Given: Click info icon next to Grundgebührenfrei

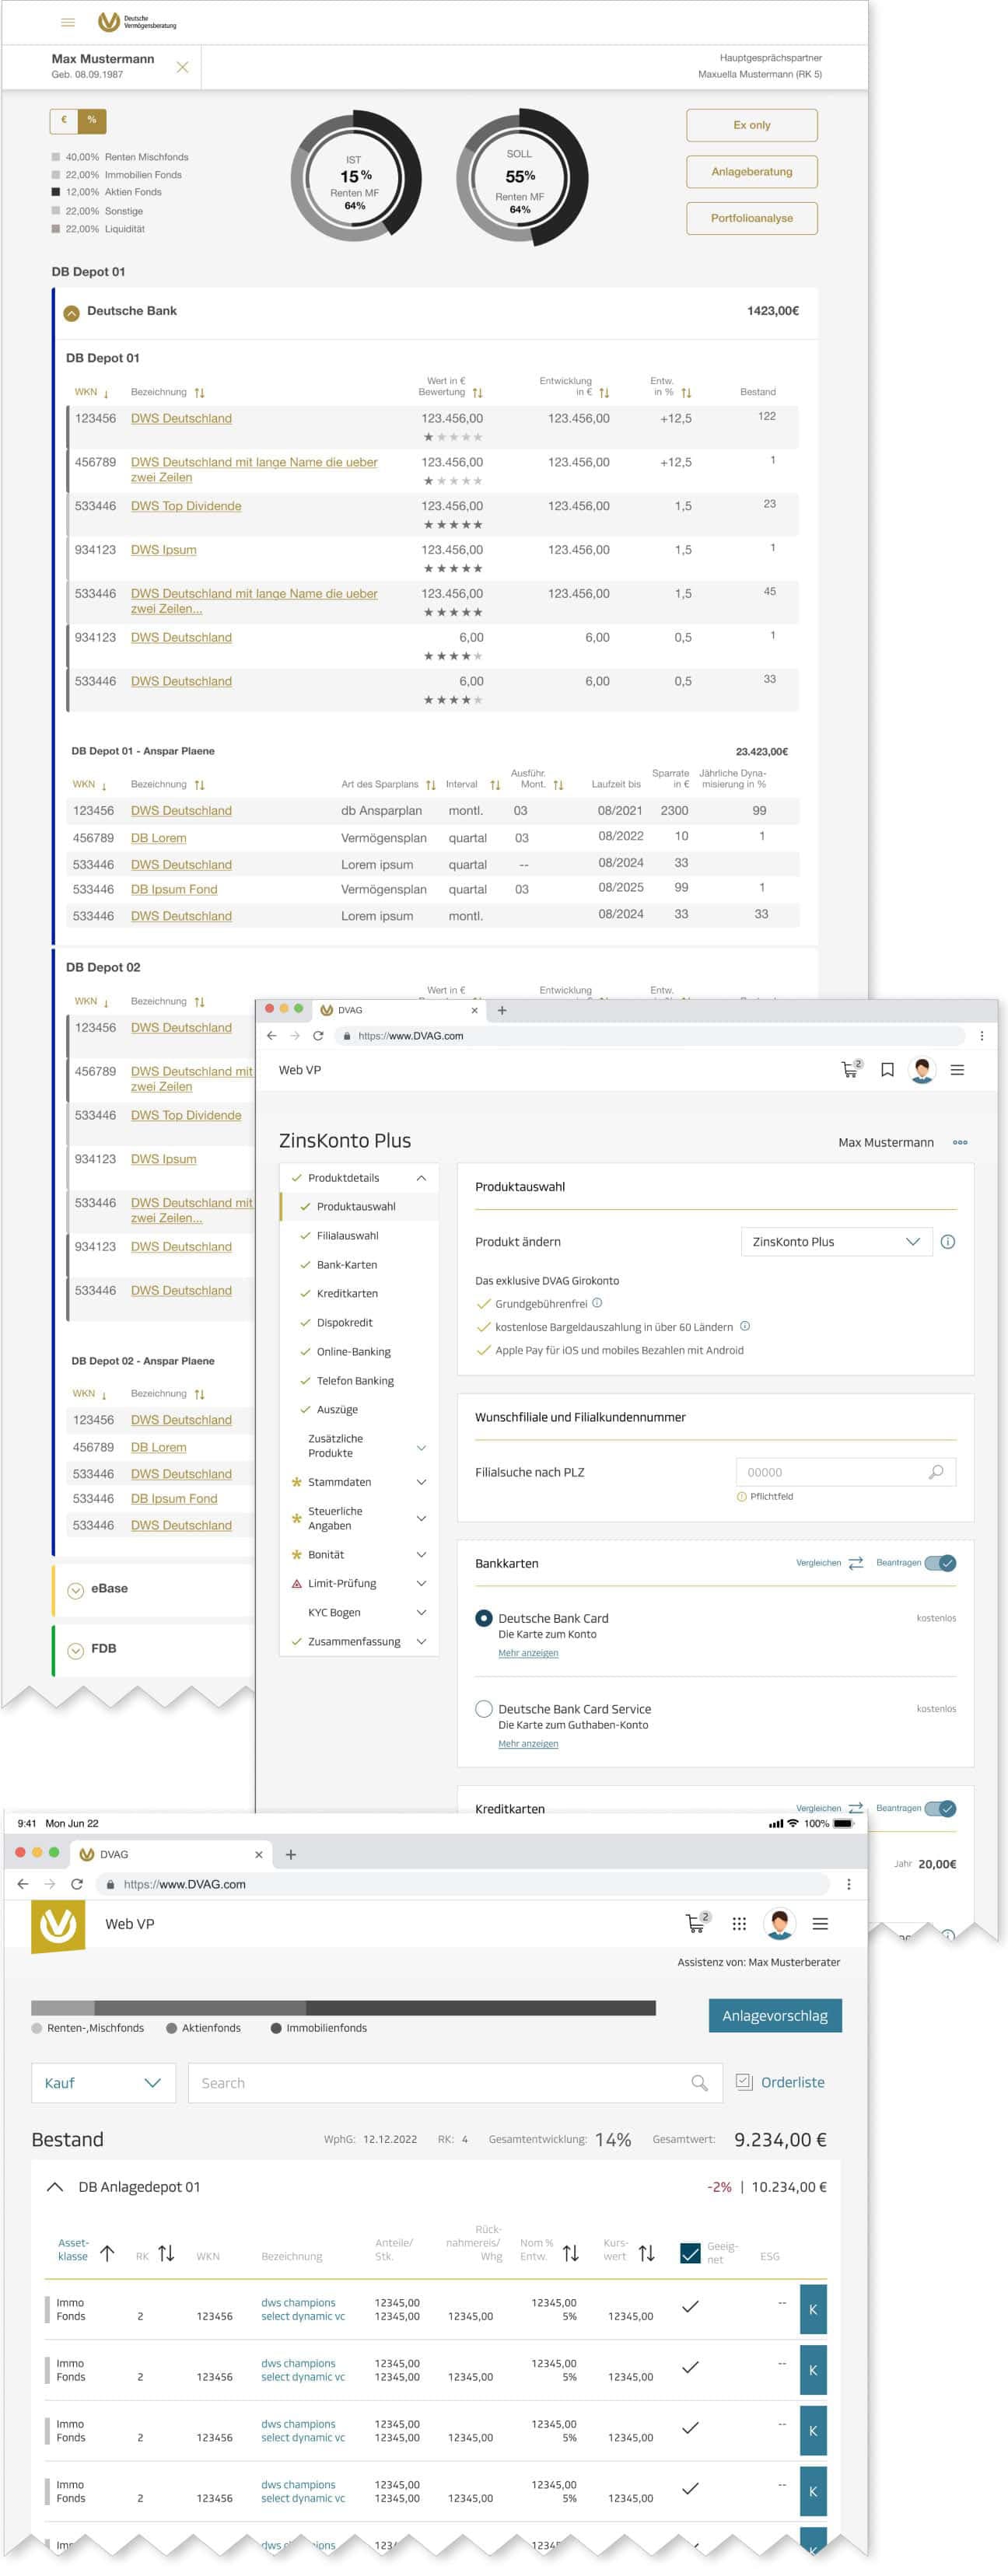Looking at the screenshot, I should (x=597, y=1302).
